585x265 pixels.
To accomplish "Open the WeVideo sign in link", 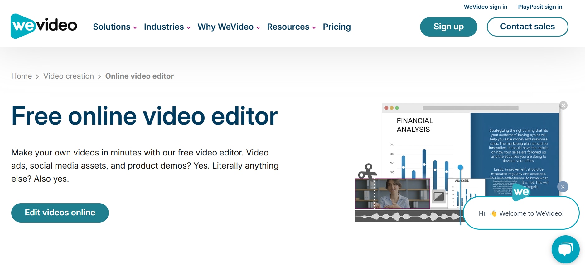I will (x=486, y=7).
